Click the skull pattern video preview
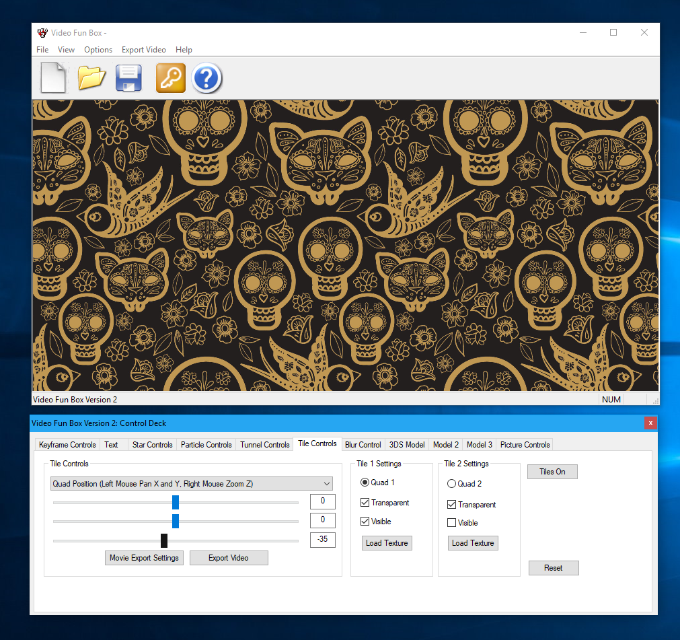Viewport: 680px width, 640px height. point(345,246)
